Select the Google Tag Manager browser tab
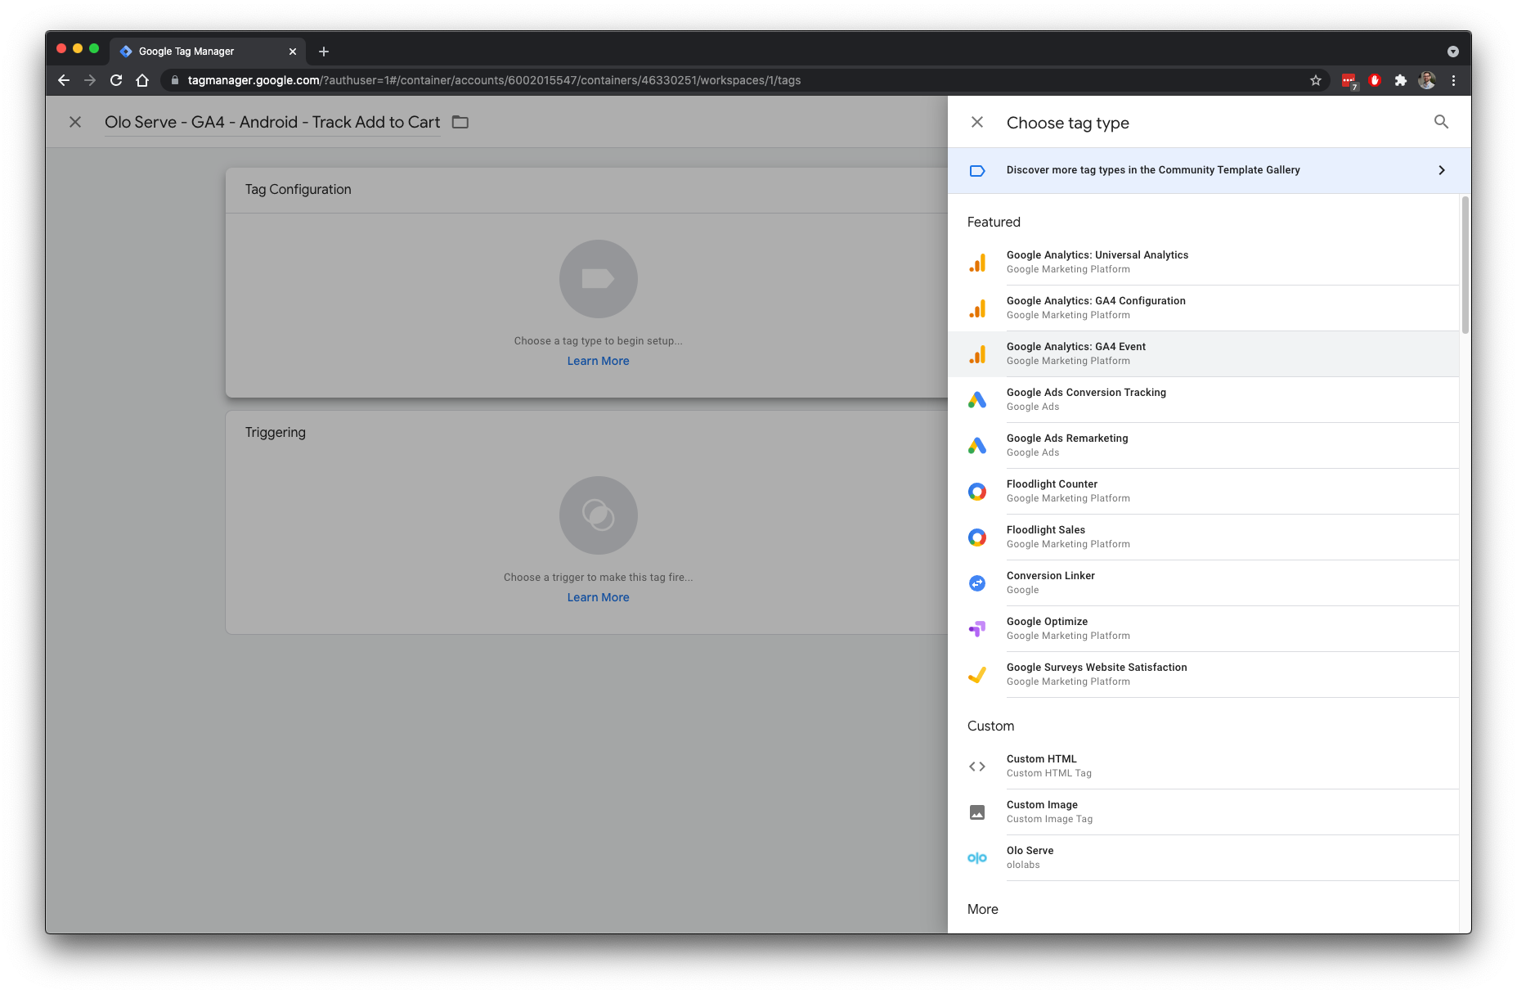 (x=209, y=51)
